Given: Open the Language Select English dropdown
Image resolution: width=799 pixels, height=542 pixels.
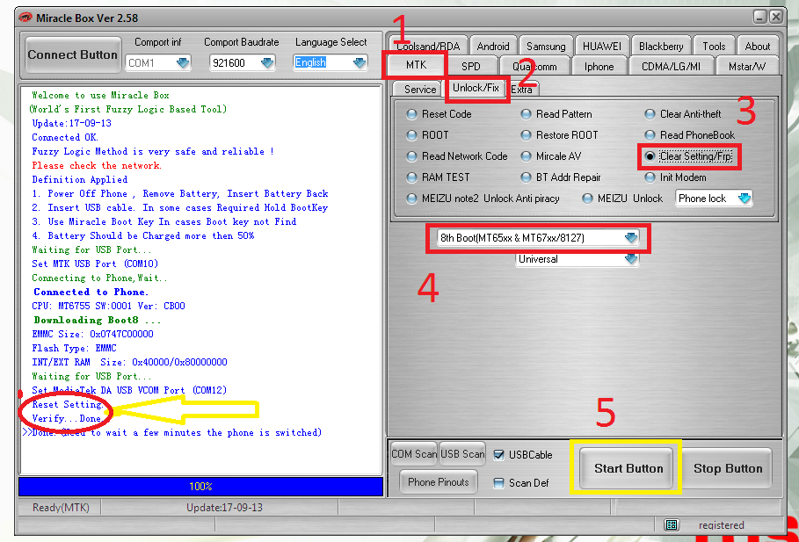Looking at the screenshot, I should click(x=330, y=62).
